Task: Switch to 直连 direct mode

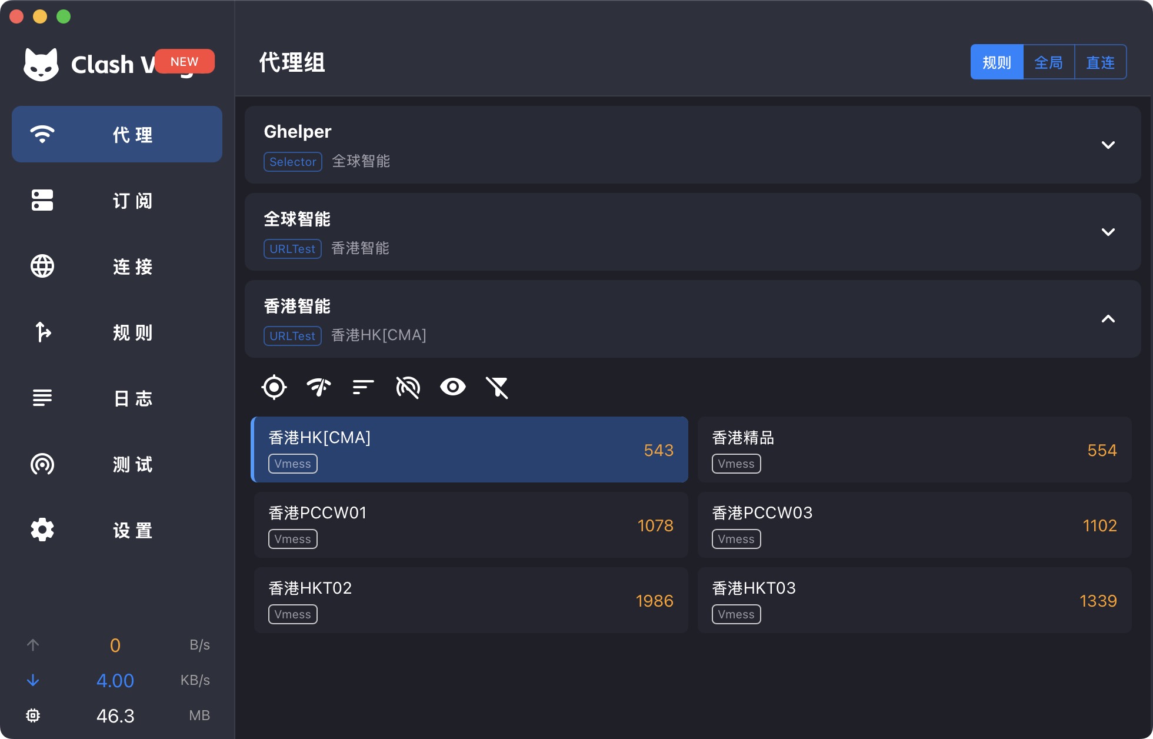Action: pyautogui.click(x=1100, y=62)
